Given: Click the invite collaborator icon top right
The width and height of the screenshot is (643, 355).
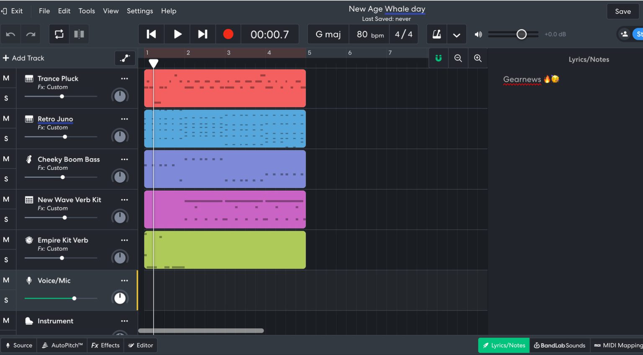Looking at the screenshot, I should click(623, 34).
